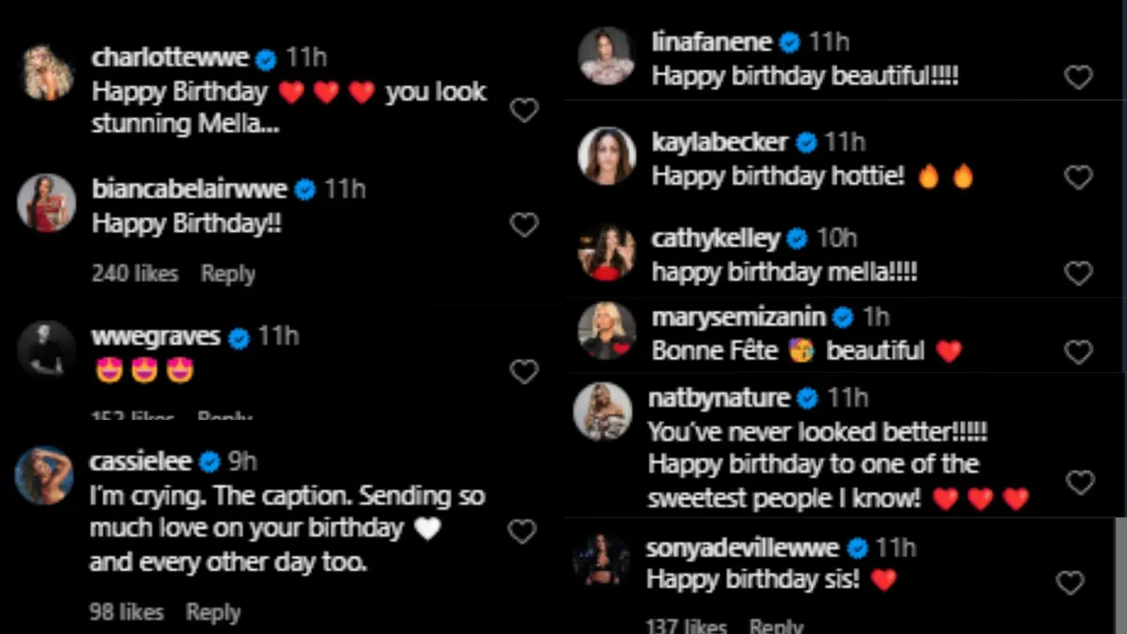Like charlottewwe's birthday comment
The width and height of the screenshot is (1127, 634).
[x=523, y=111]
